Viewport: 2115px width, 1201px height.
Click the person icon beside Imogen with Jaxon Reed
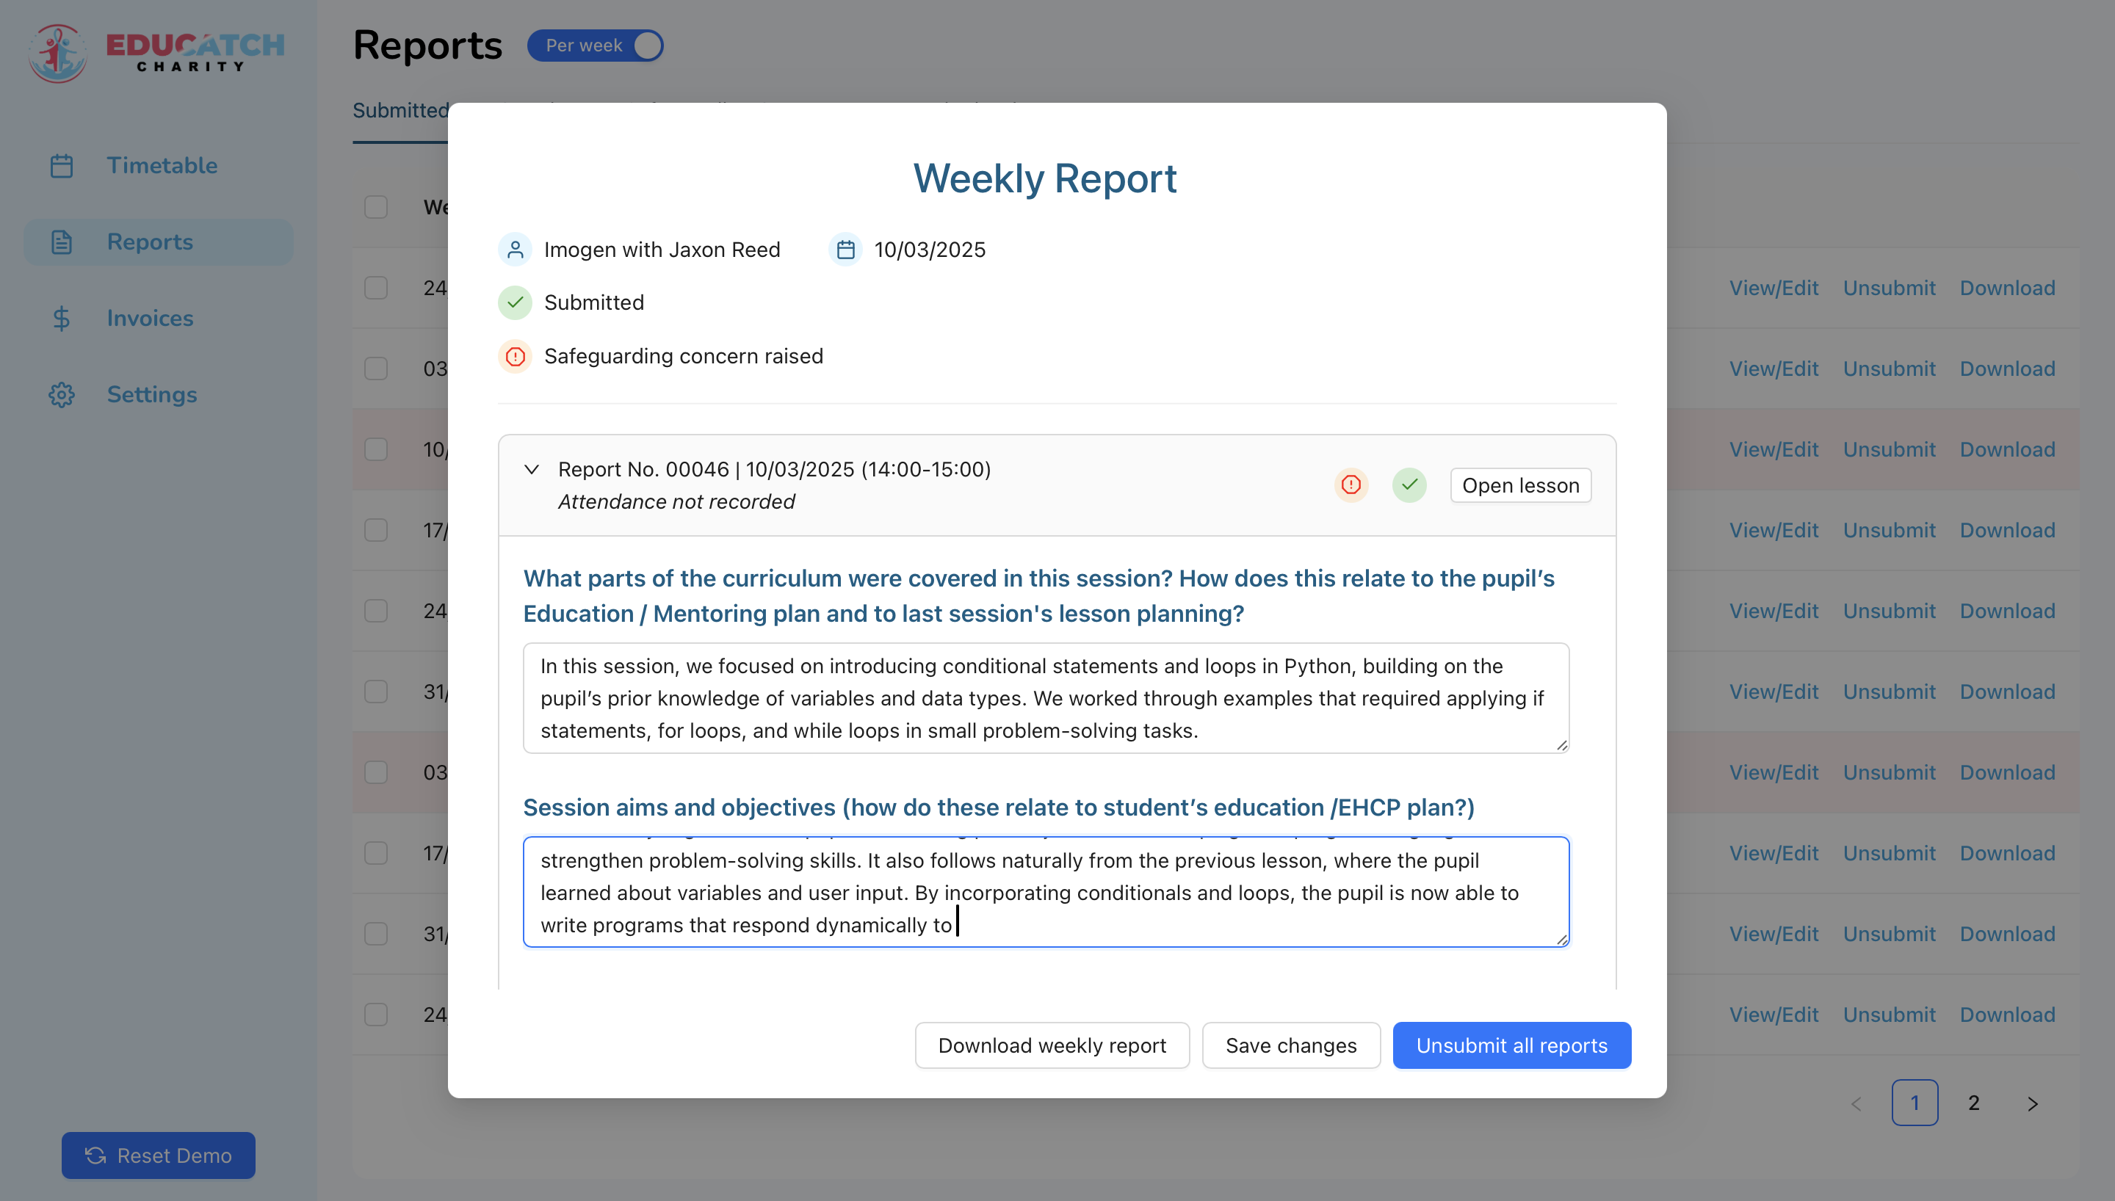pyautogui.click(x=515, y=249)
